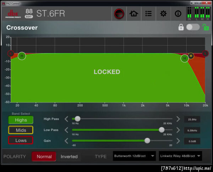The width and height of the screenshot is (213, 172).
Task: Click the High Pass slider handle
Action: coord(77,119)
